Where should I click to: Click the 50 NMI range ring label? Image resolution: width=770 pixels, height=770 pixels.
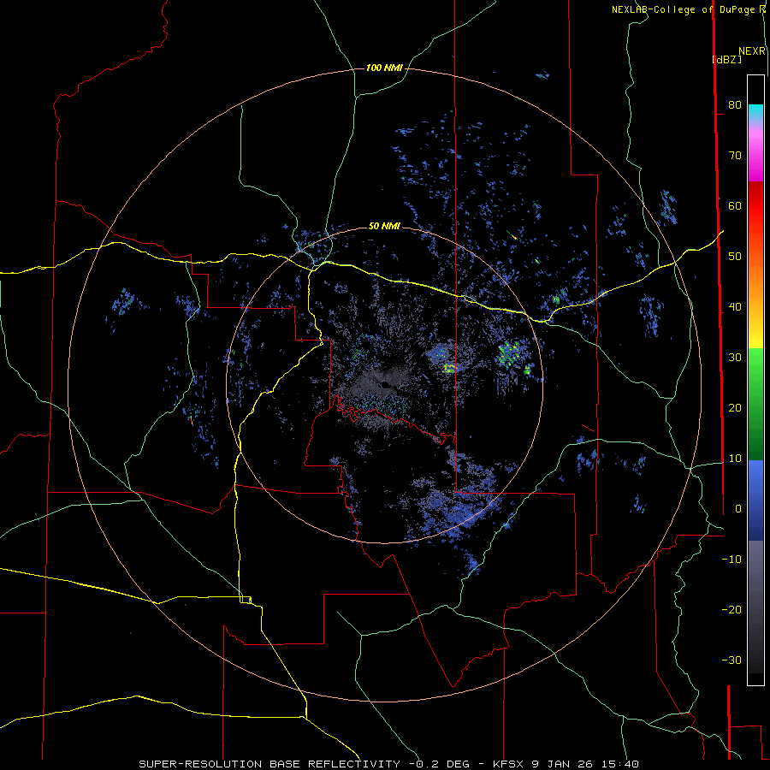(384, 226)
